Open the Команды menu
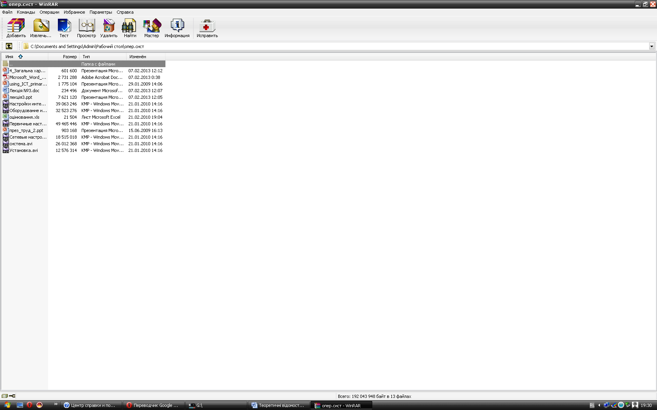The width and height of the screenshot is (657, 410). tap(26, 12)
